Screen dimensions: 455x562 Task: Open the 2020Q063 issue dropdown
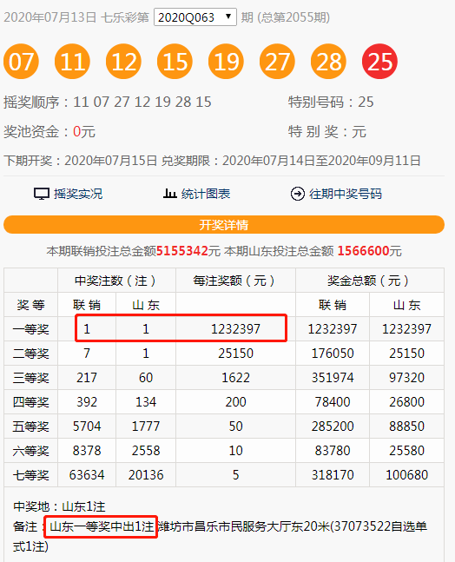click(195, 17)
